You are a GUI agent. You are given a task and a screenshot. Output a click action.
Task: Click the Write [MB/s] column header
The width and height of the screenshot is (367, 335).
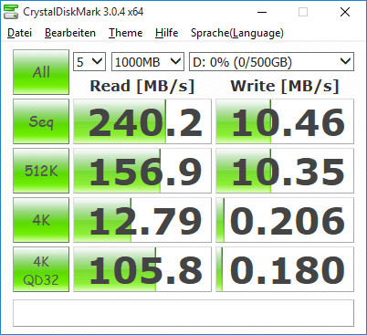click(x=285, y=86)
